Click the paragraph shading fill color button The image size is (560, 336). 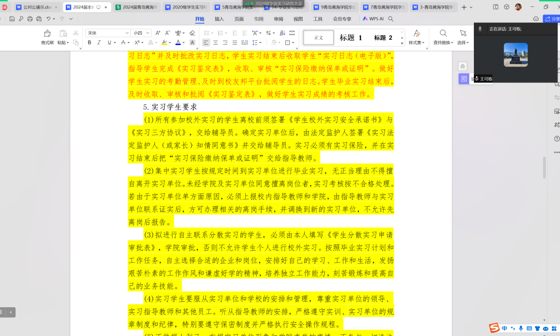tap(274, 42)
